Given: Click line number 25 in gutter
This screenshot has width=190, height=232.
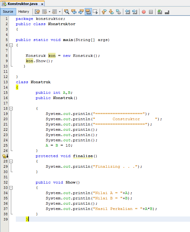Looking at the screenshot, I should point(6,145).
